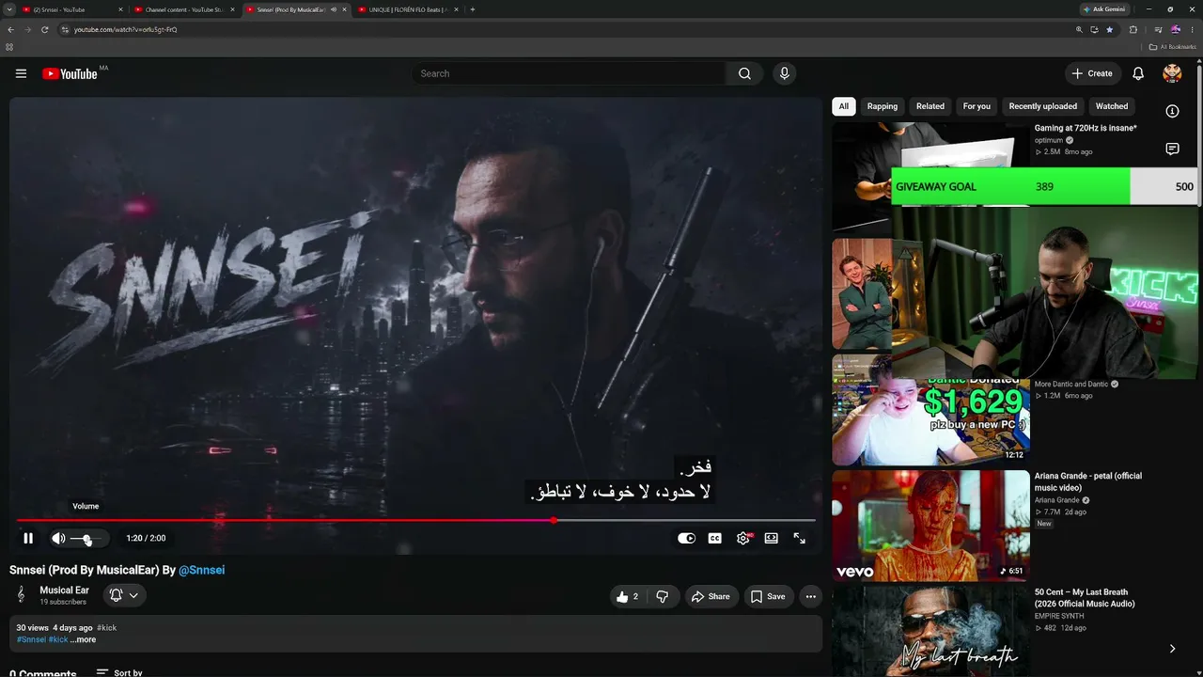1203x677 pixels.
Task: Open the Musical Ear channel name link
Action: (64, 590)
